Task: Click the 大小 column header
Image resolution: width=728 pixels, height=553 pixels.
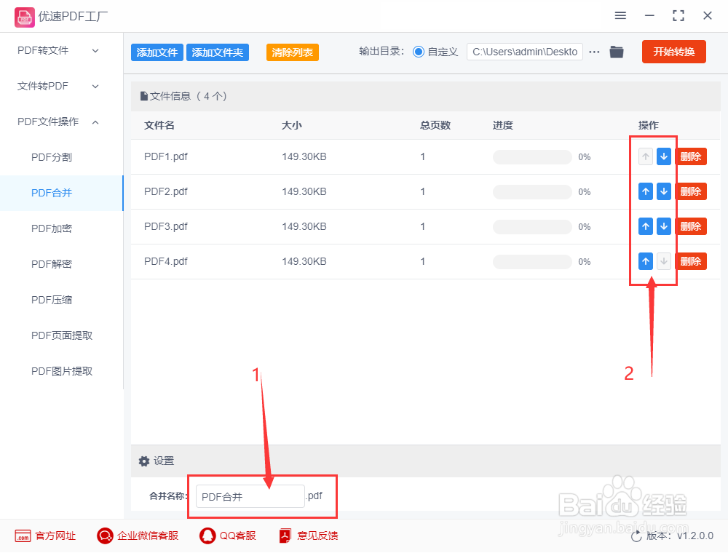Action: click(x=292, y=125)
